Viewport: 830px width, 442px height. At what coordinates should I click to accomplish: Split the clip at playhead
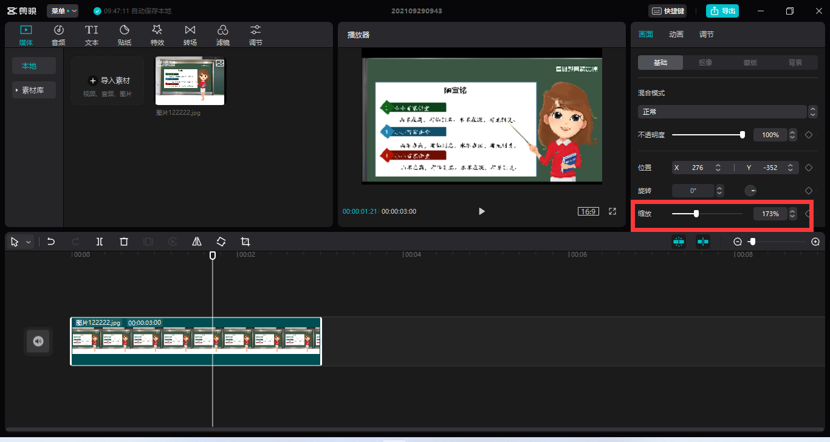pos(100,242)
